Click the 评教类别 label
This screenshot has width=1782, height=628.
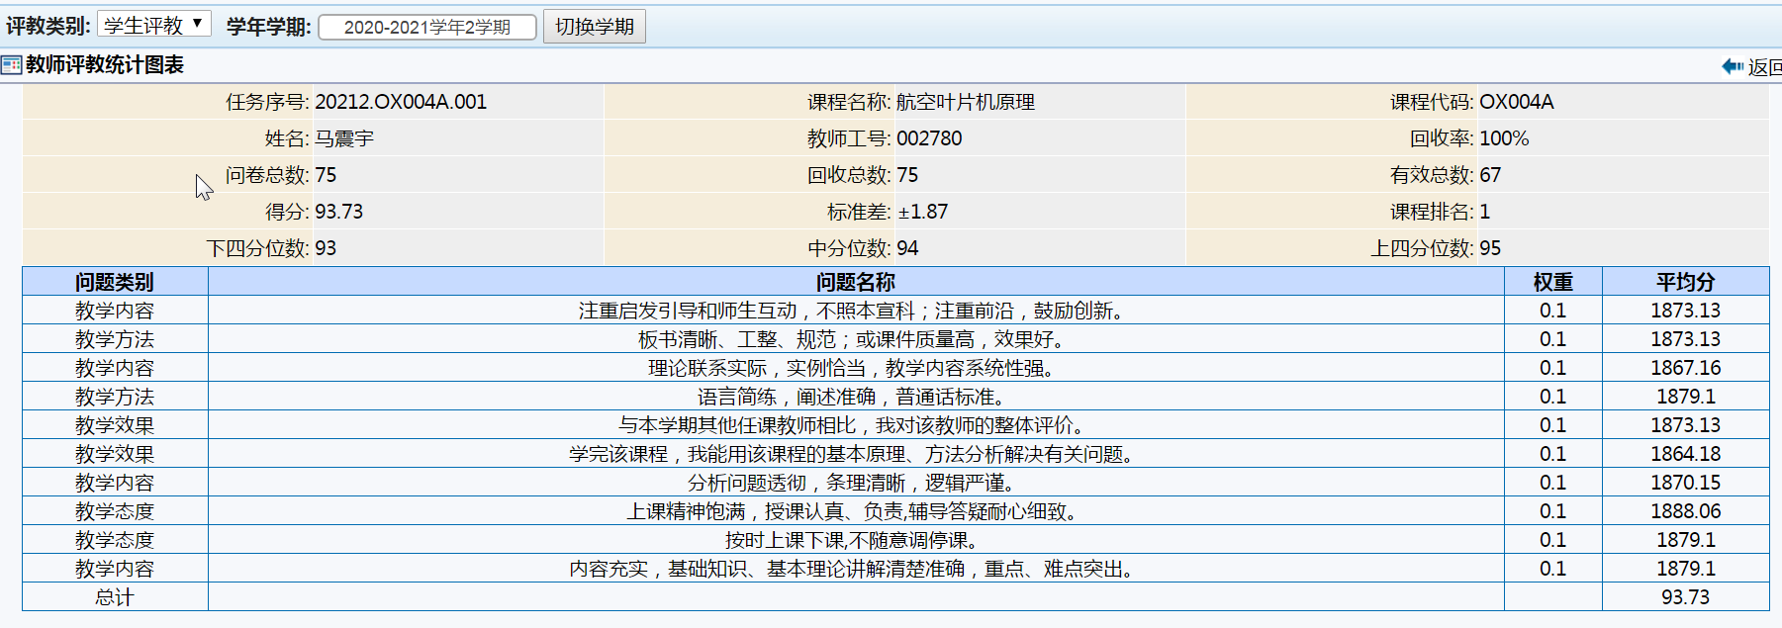[48, 26]
